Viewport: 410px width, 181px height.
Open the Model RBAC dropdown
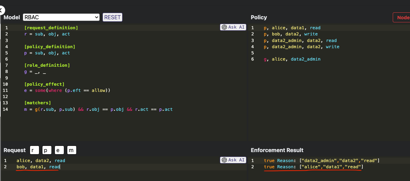pyautogui.click(x=61, y=17)
